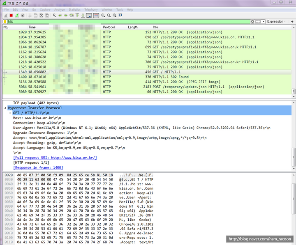This screenshot has width=296, height=245.
Task: Jump to last packet icon
Action: coord(83,16)
